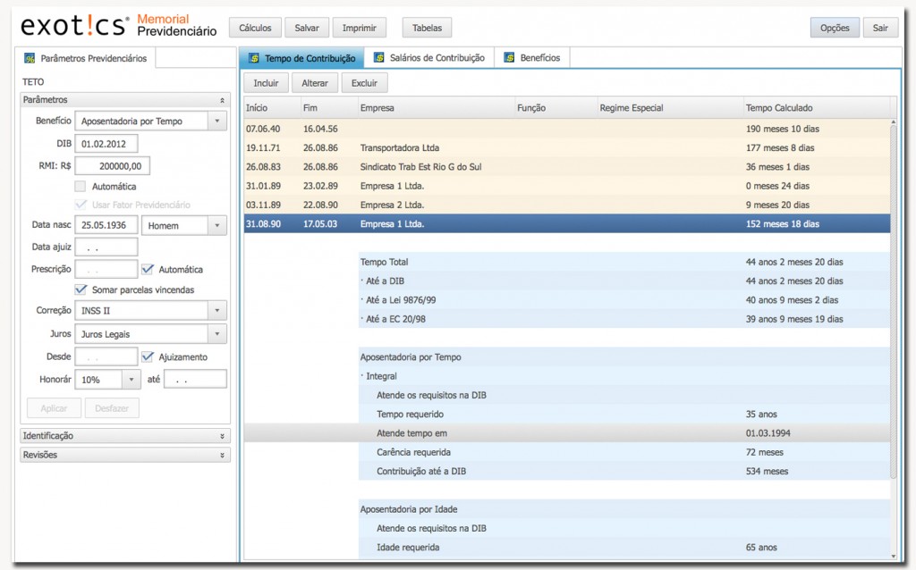This screenshot has height=570, width=916.
Task: Click Excluir to delete the period
Action: tap(365, 83)
